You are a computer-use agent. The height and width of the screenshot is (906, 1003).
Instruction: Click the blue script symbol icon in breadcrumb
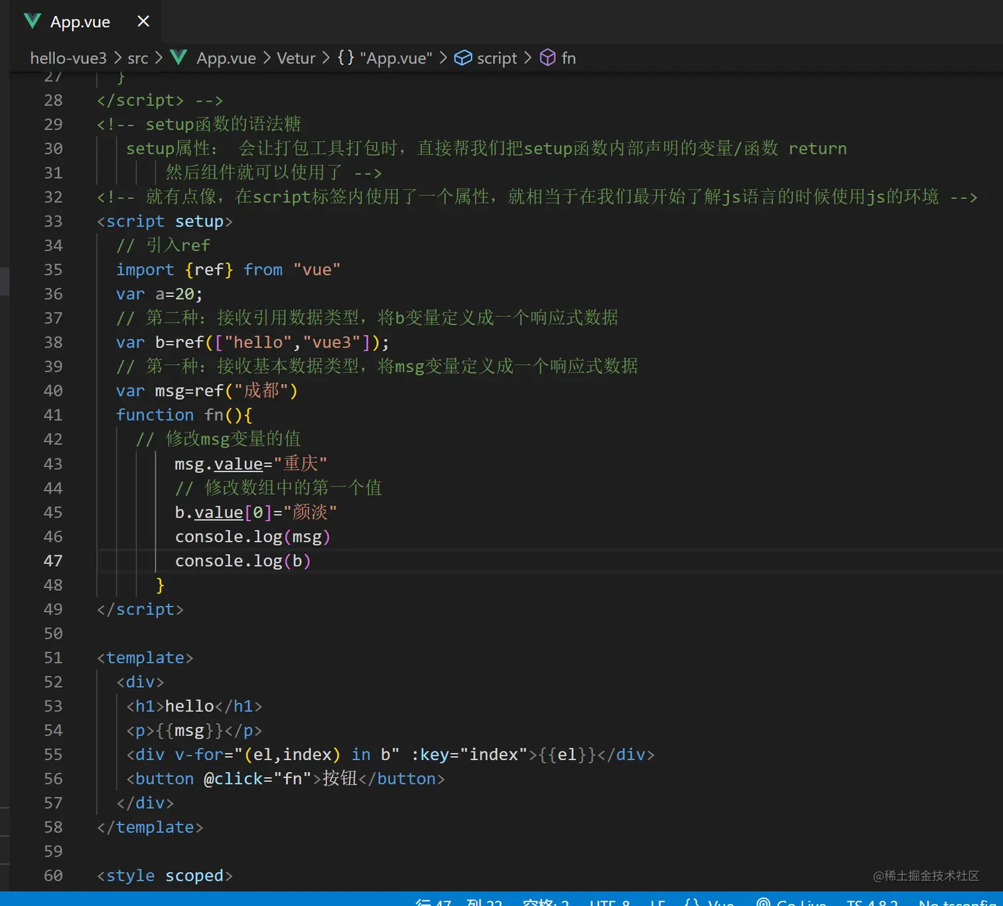(x=463, y=58)
